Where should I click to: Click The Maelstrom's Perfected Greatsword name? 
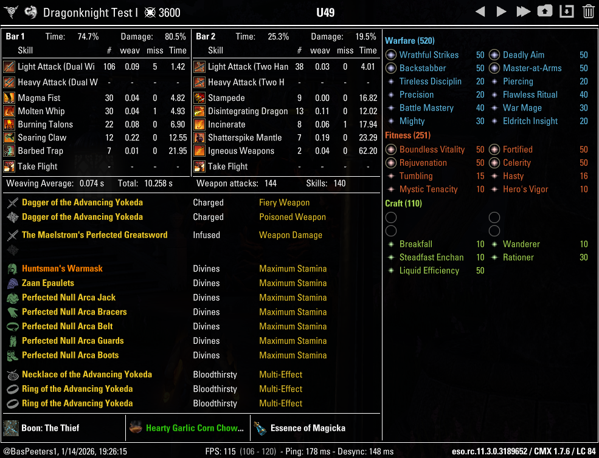point(95,235)
